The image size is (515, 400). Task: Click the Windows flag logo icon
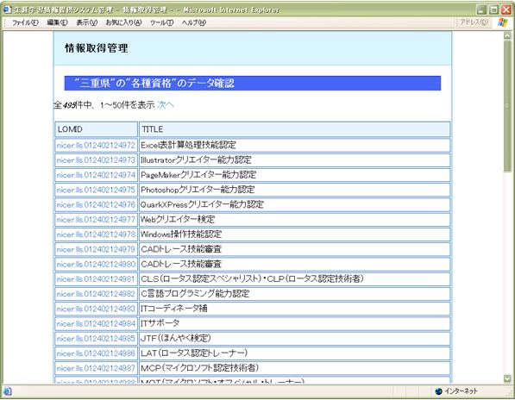(x=503, y=22)
